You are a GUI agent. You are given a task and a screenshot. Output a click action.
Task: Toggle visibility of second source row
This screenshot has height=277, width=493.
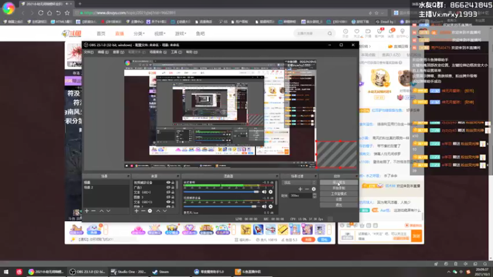pos(168,188)
